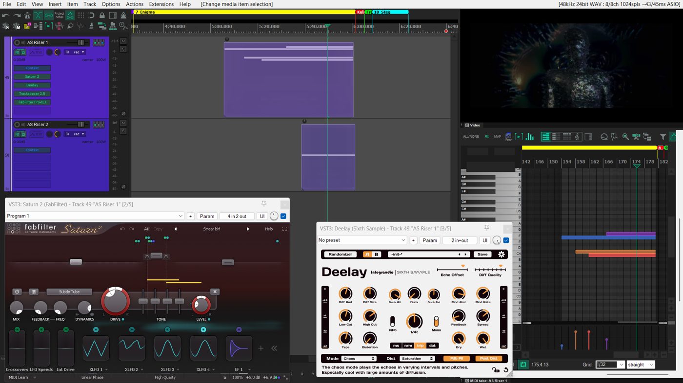Image resolution: width=683 pixels, height=383 pixels.
Task: Mute track AS Riser 1 with the M button
Action: pyautogui.click(x=123, y=41)
